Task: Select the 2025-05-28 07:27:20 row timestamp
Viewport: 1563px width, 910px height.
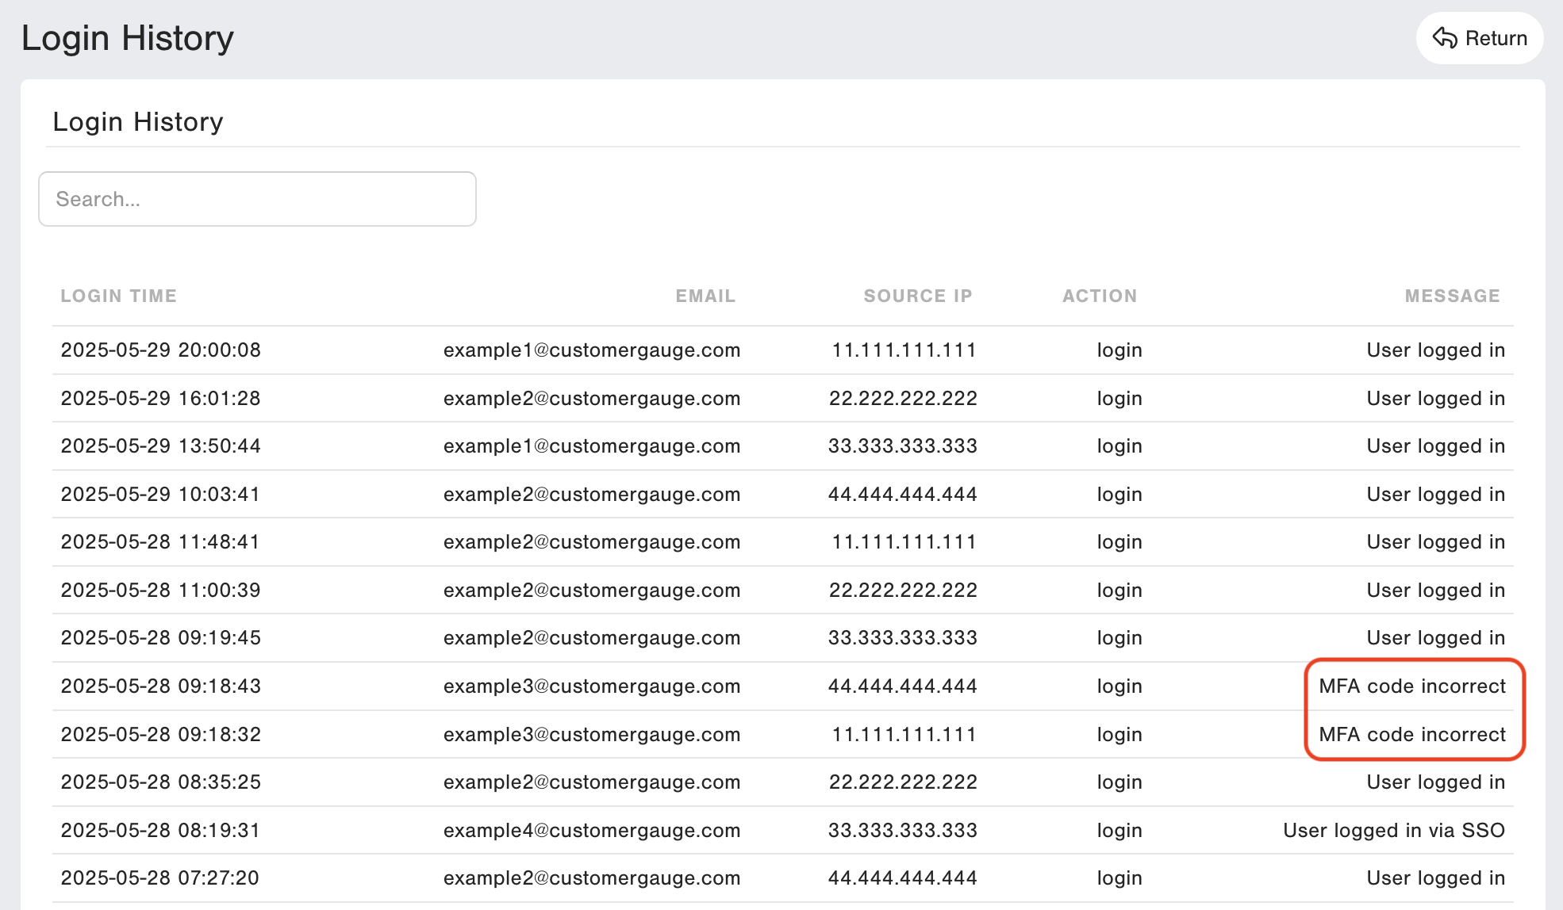Action: click(x=159, y=877)
